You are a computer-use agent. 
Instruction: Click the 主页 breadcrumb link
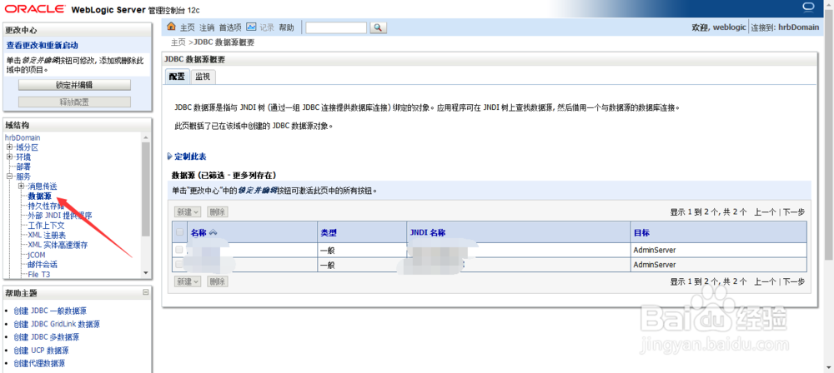178,42
